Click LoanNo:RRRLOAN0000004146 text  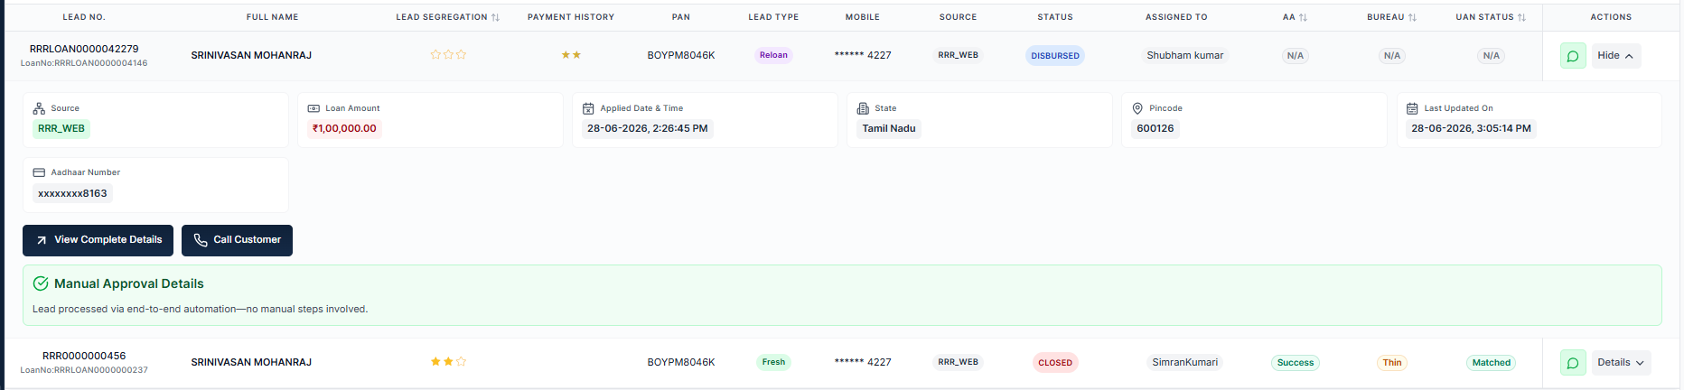[84, 63]
